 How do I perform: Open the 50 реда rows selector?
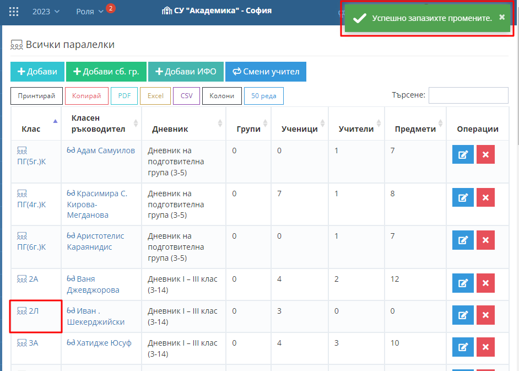(263, 96)
